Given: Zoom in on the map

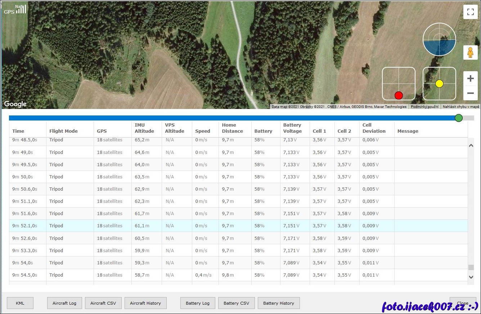Looking at the screenshot, I should (x=470, y=79).
